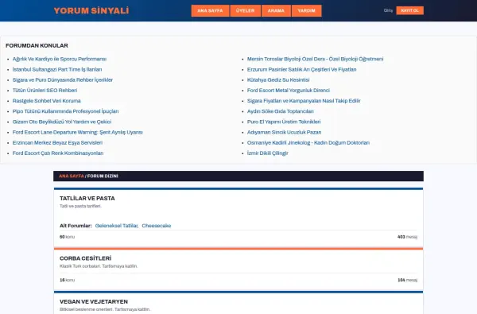The height and width of the screenshot is (314, 477).
Task: Click the KAYIT OL button
Action: (409, 10)
